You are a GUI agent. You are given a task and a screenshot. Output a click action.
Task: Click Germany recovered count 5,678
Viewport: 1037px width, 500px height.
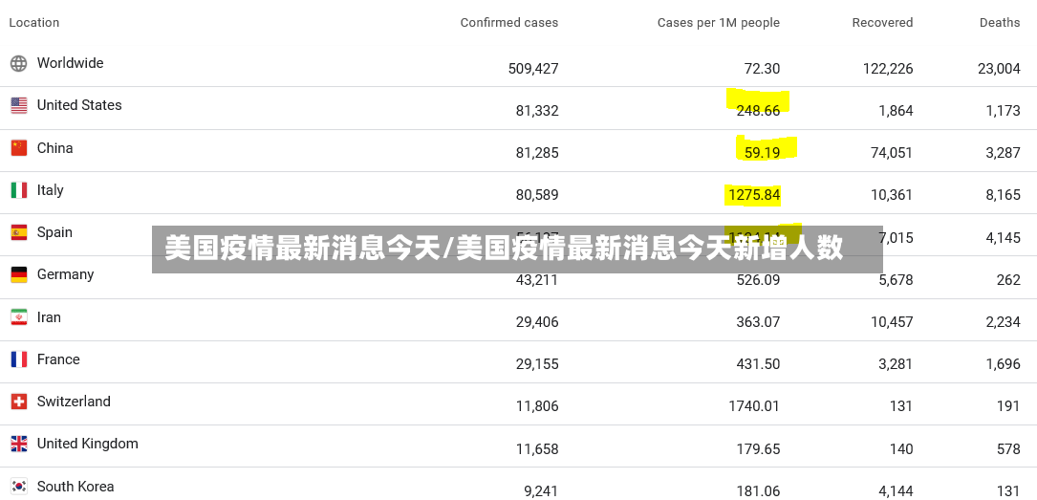click(x=896, y=280)
